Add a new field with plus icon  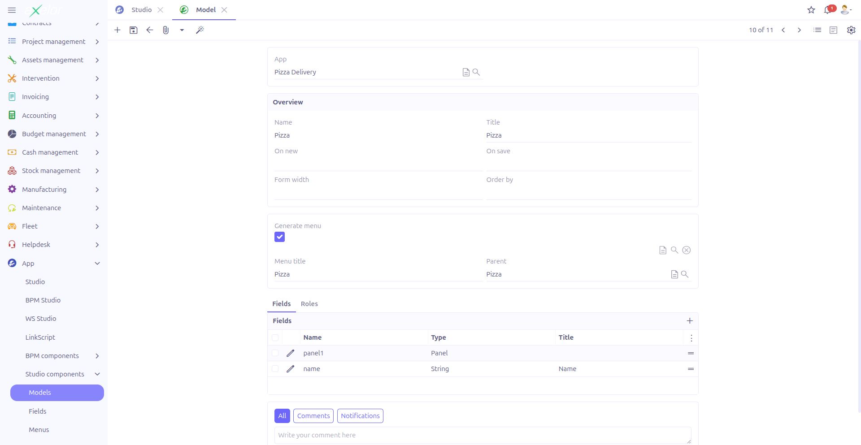click(x=690, y=321)
